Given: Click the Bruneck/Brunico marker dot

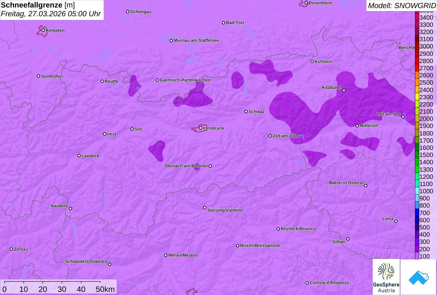Looking at the screenshot, I should click(x=278, y=229).
